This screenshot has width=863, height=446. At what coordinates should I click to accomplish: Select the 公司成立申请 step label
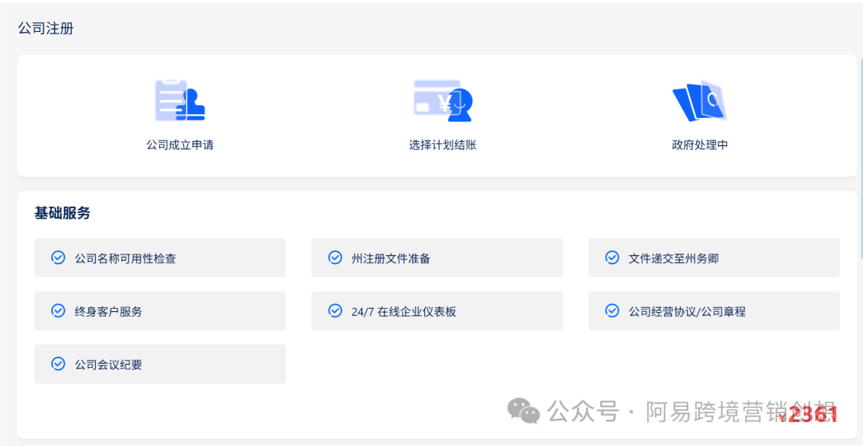180,145
